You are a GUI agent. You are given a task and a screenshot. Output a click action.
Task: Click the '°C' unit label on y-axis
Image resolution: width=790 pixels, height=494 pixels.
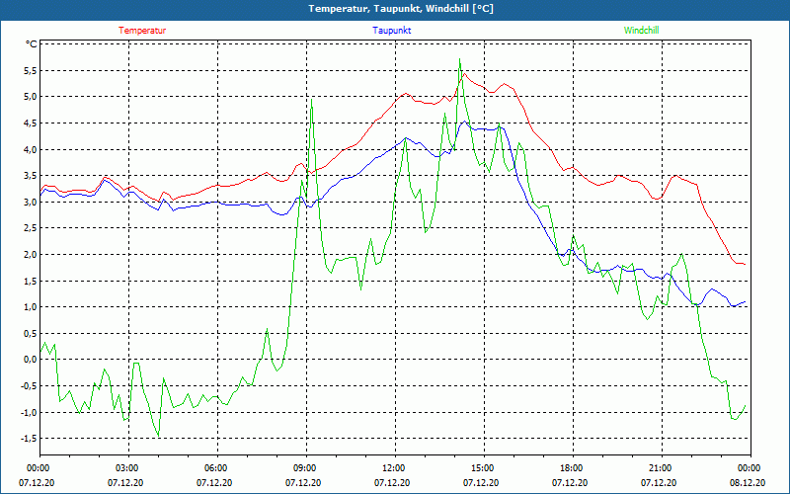[32, 44]
